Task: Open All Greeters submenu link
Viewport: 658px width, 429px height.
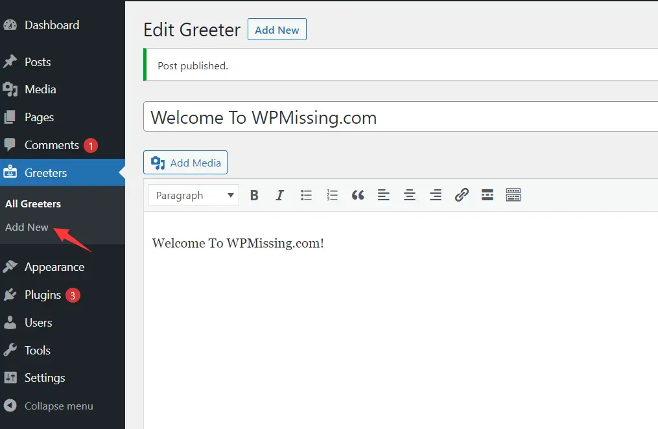Action: [x=33, y=203]
